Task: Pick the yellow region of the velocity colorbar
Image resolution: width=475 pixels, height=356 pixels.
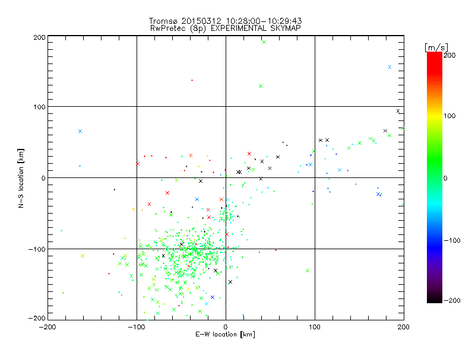Action: click(x=435, y=116)
